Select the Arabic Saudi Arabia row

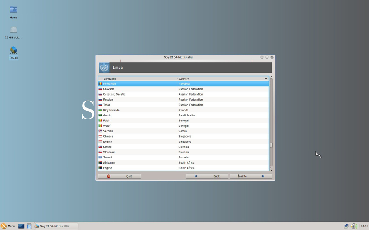183,115
